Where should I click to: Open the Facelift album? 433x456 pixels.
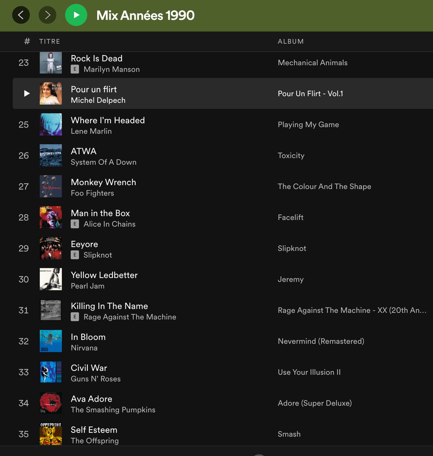(x=291, y=217)
